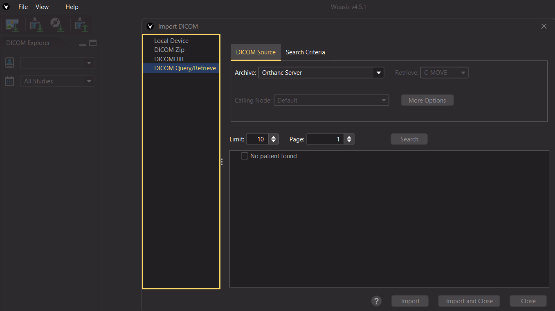
Task: Maximize the DICOM Explorer panel
Action: (93, 43)
